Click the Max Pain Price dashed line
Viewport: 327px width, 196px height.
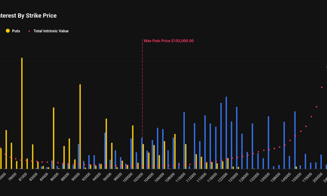coord(142,98)
